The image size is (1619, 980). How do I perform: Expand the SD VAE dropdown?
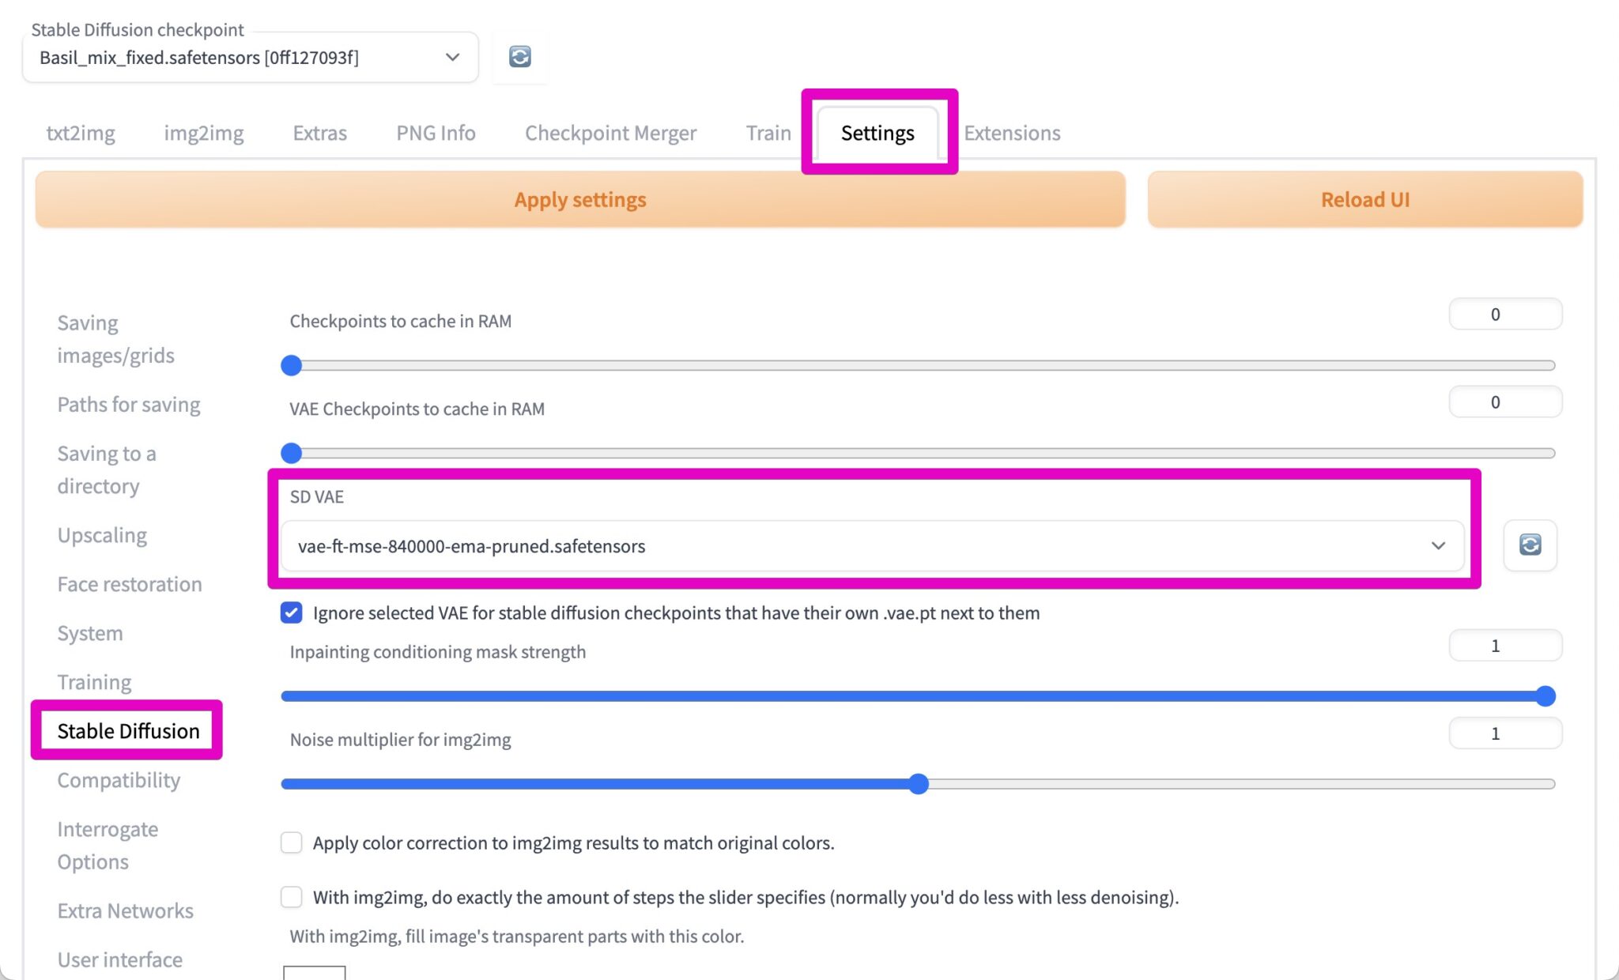[x=872, y=546]
